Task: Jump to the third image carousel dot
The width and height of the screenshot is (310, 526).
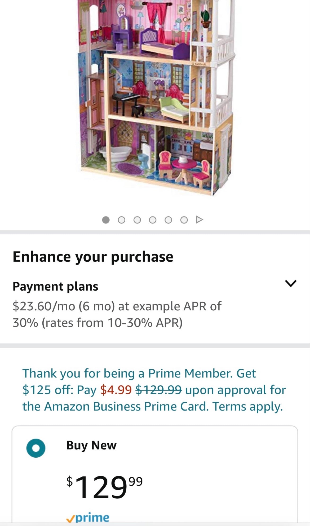Action: (137, 220)
